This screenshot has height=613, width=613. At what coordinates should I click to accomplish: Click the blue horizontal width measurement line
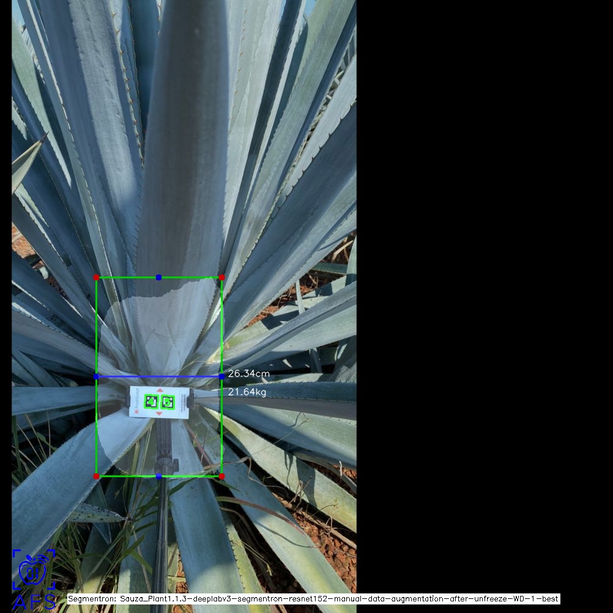[184, 376]
